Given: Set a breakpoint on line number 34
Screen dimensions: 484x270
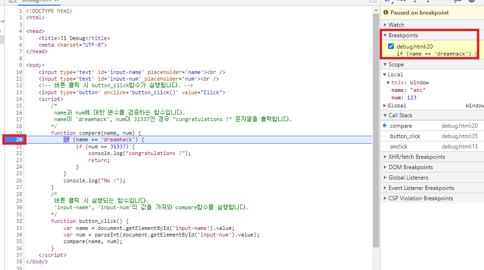Looking at the screenshot, I should click(19, 235).
